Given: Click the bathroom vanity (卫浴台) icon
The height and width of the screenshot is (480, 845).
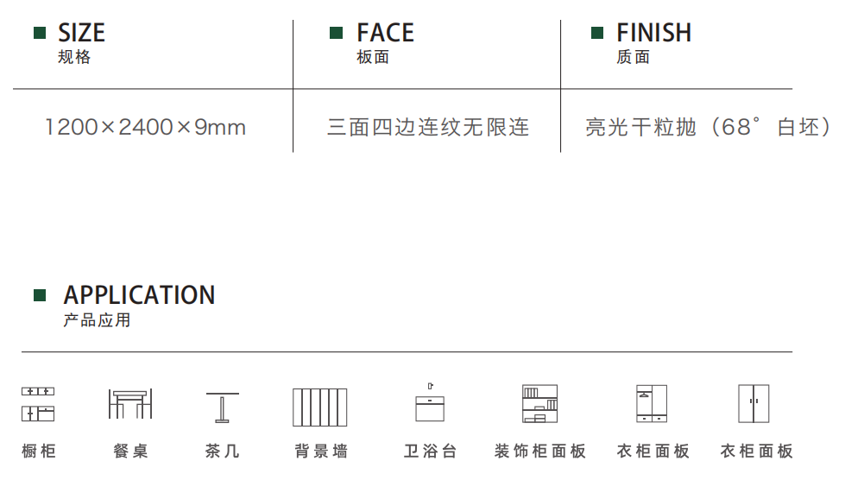Looking at the screenshot, I should (x=430, y=402).
